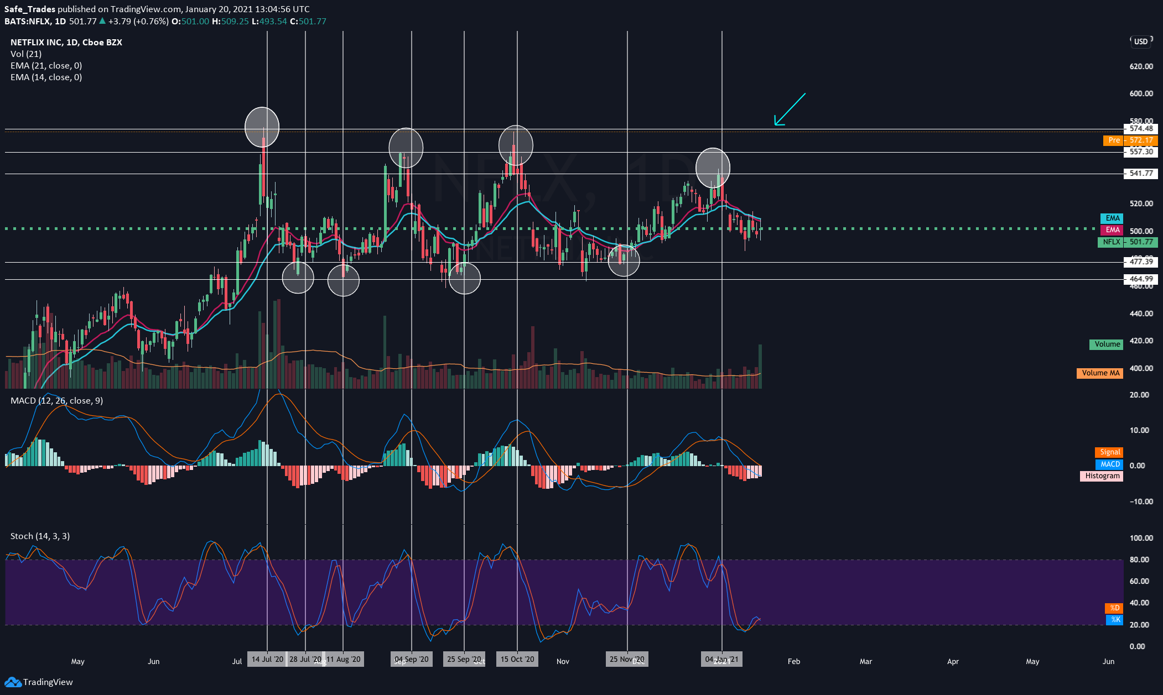This screenshot has height=695, width=1163.
Task: Click the Vol (21) indicator legend
Action: pos(26,54)
